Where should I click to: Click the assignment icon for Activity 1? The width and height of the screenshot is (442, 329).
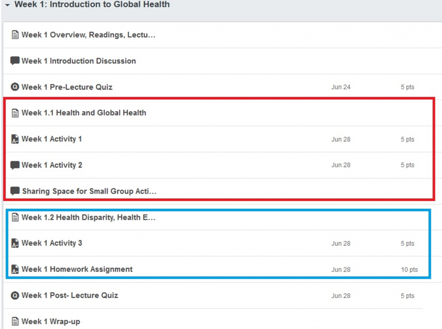click(x=15, y=139)
